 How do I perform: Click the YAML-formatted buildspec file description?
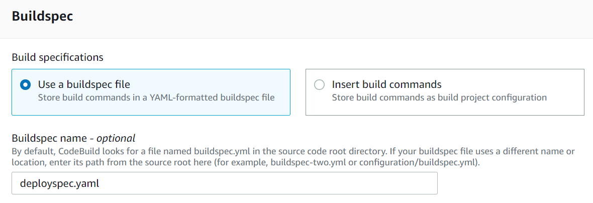156,97
